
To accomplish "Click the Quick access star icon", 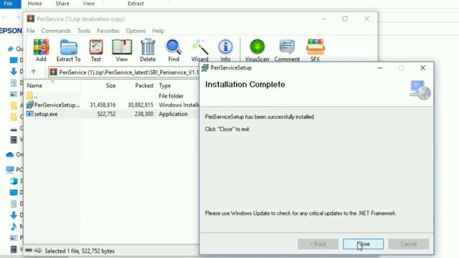I will pos(11,49).
